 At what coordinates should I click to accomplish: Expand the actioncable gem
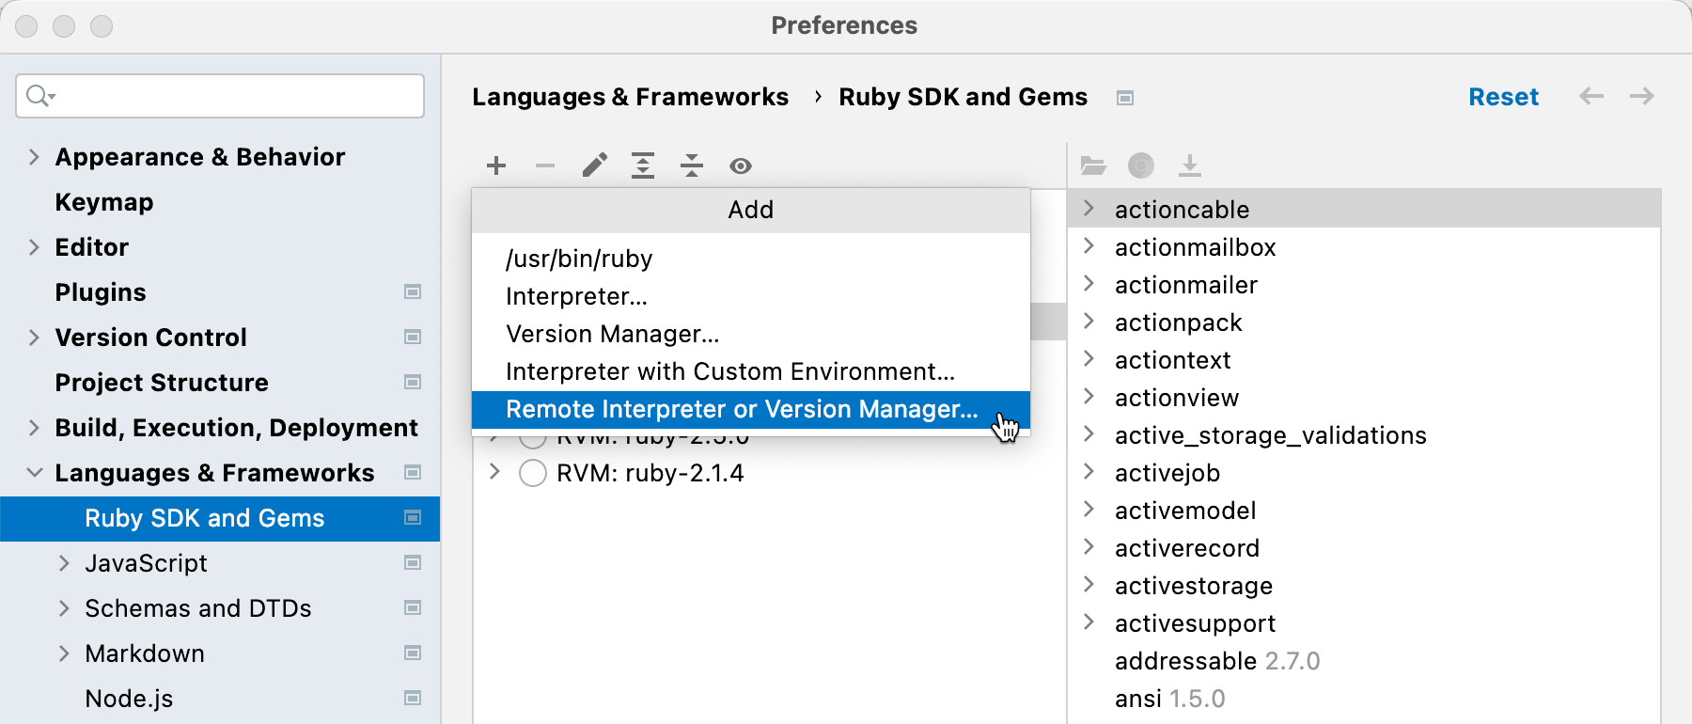click(x=1089, y=209)
